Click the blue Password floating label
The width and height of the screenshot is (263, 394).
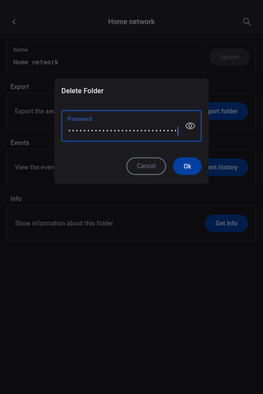80,119
